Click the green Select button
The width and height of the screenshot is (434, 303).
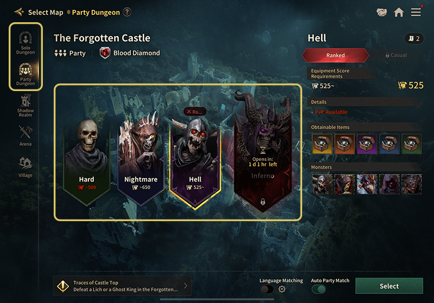[389, 286]
